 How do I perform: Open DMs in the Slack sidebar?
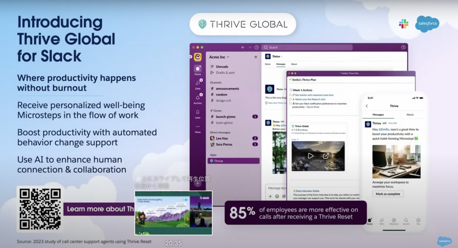point(198,85)
